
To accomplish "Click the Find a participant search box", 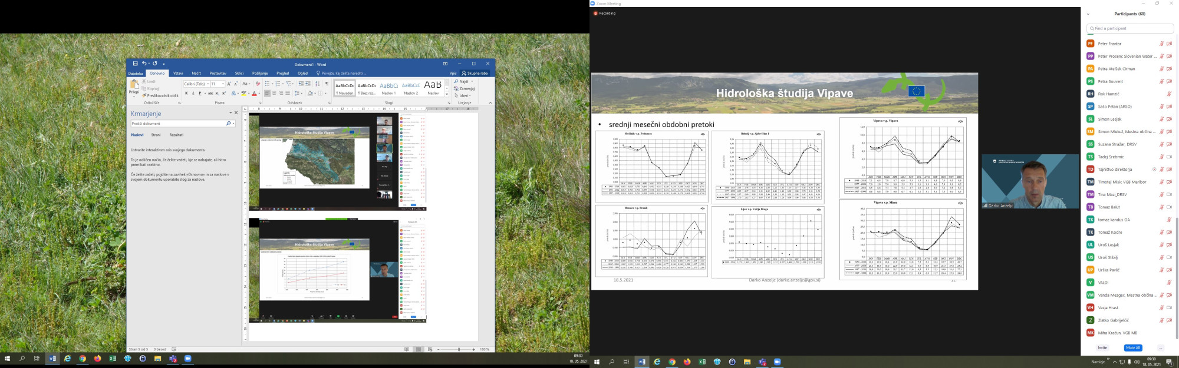I will click(1130, 28).
